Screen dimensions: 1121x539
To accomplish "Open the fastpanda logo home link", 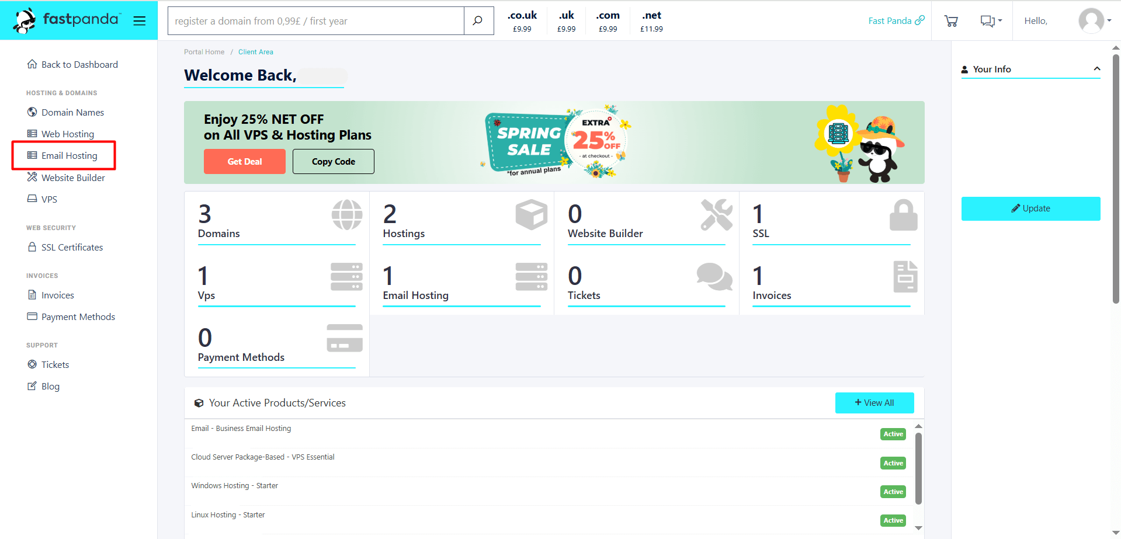I will pyautogui.click(x=66, y=20).
